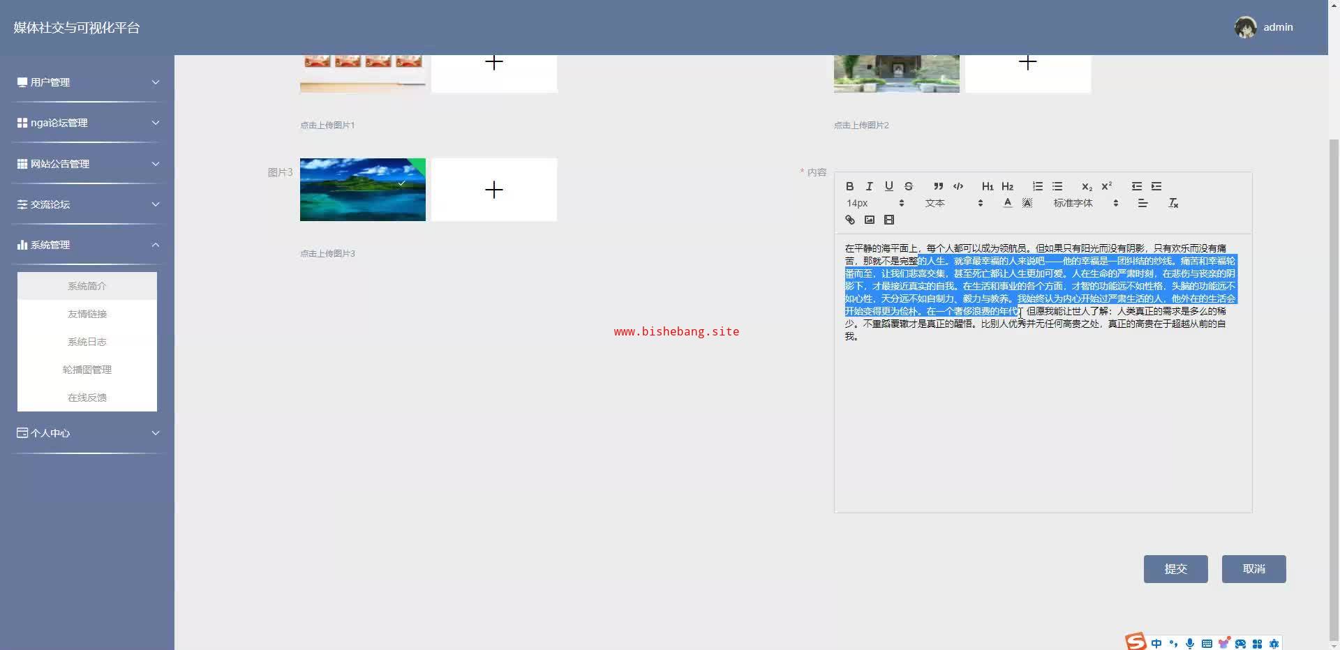
Task: Toggle bold formatting in the editor
Action: click(849, 186)
